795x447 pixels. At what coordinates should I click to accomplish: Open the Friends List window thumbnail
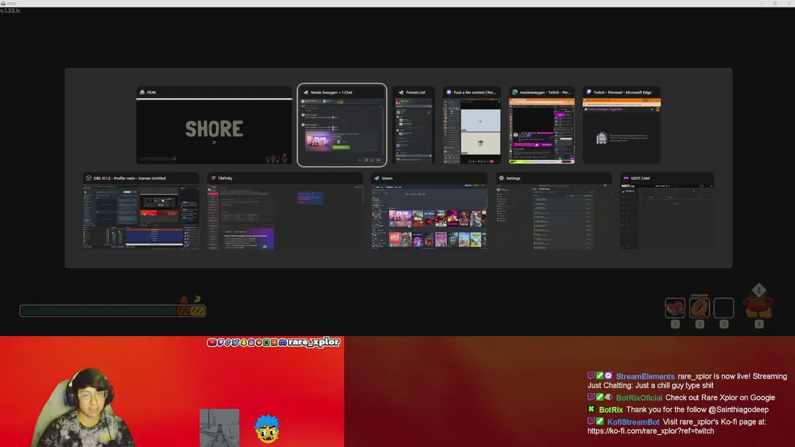coord(413,125)
